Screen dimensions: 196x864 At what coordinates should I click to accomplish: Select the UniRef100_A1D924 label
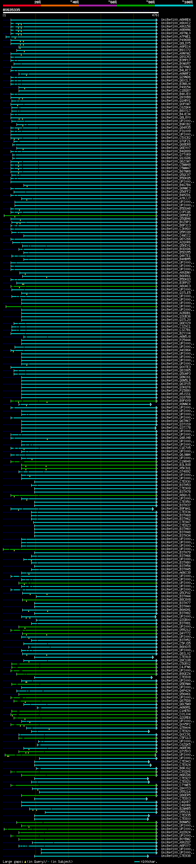coord(176,832)
